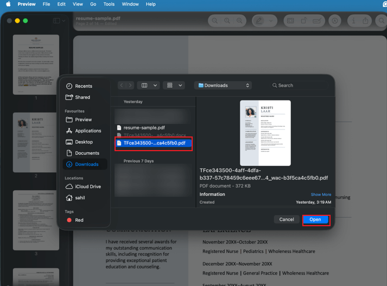Open the Go menu
Image resolution: width=387 pixels, height=286 pixels.
93,4
